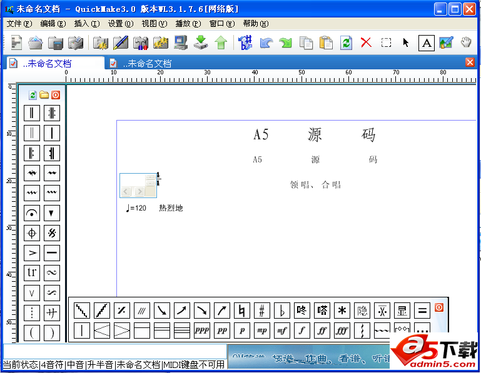Click the asterisk * symbol
The image size is (481, 373).
(342, 311)
